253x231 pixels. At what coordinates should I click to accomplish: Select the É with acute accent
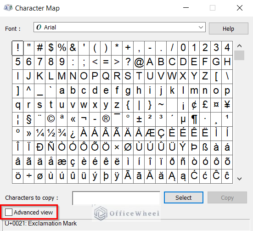click(x=183, y=134)
